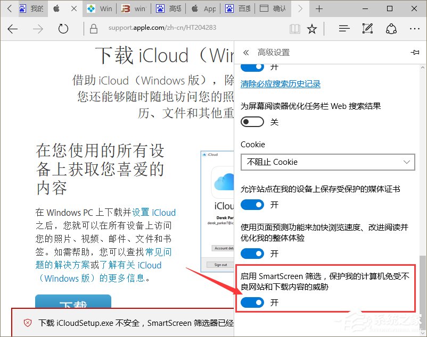Pin the 高级设置 panel
Image resolution: width=427 pixels, height=337 pixels.
pos(415,52)
